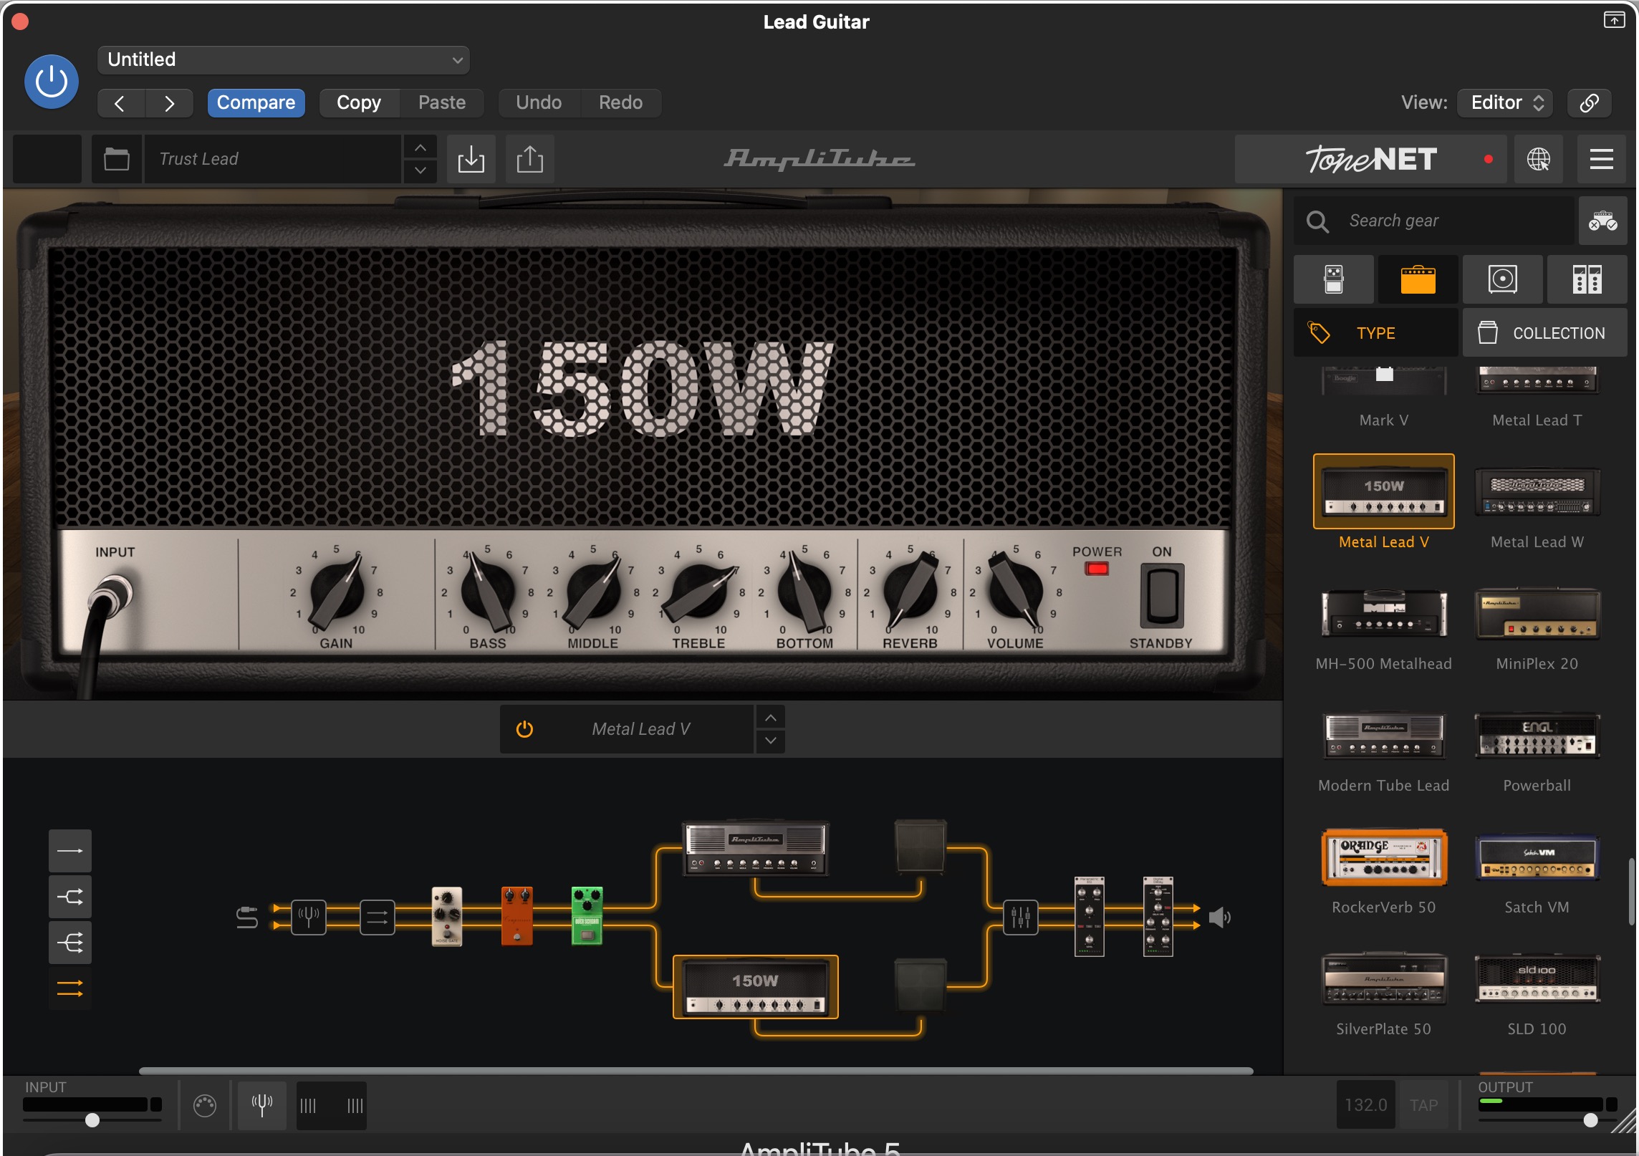
Task: Select the MiniPlex 20 amp
Action: 1537,613
